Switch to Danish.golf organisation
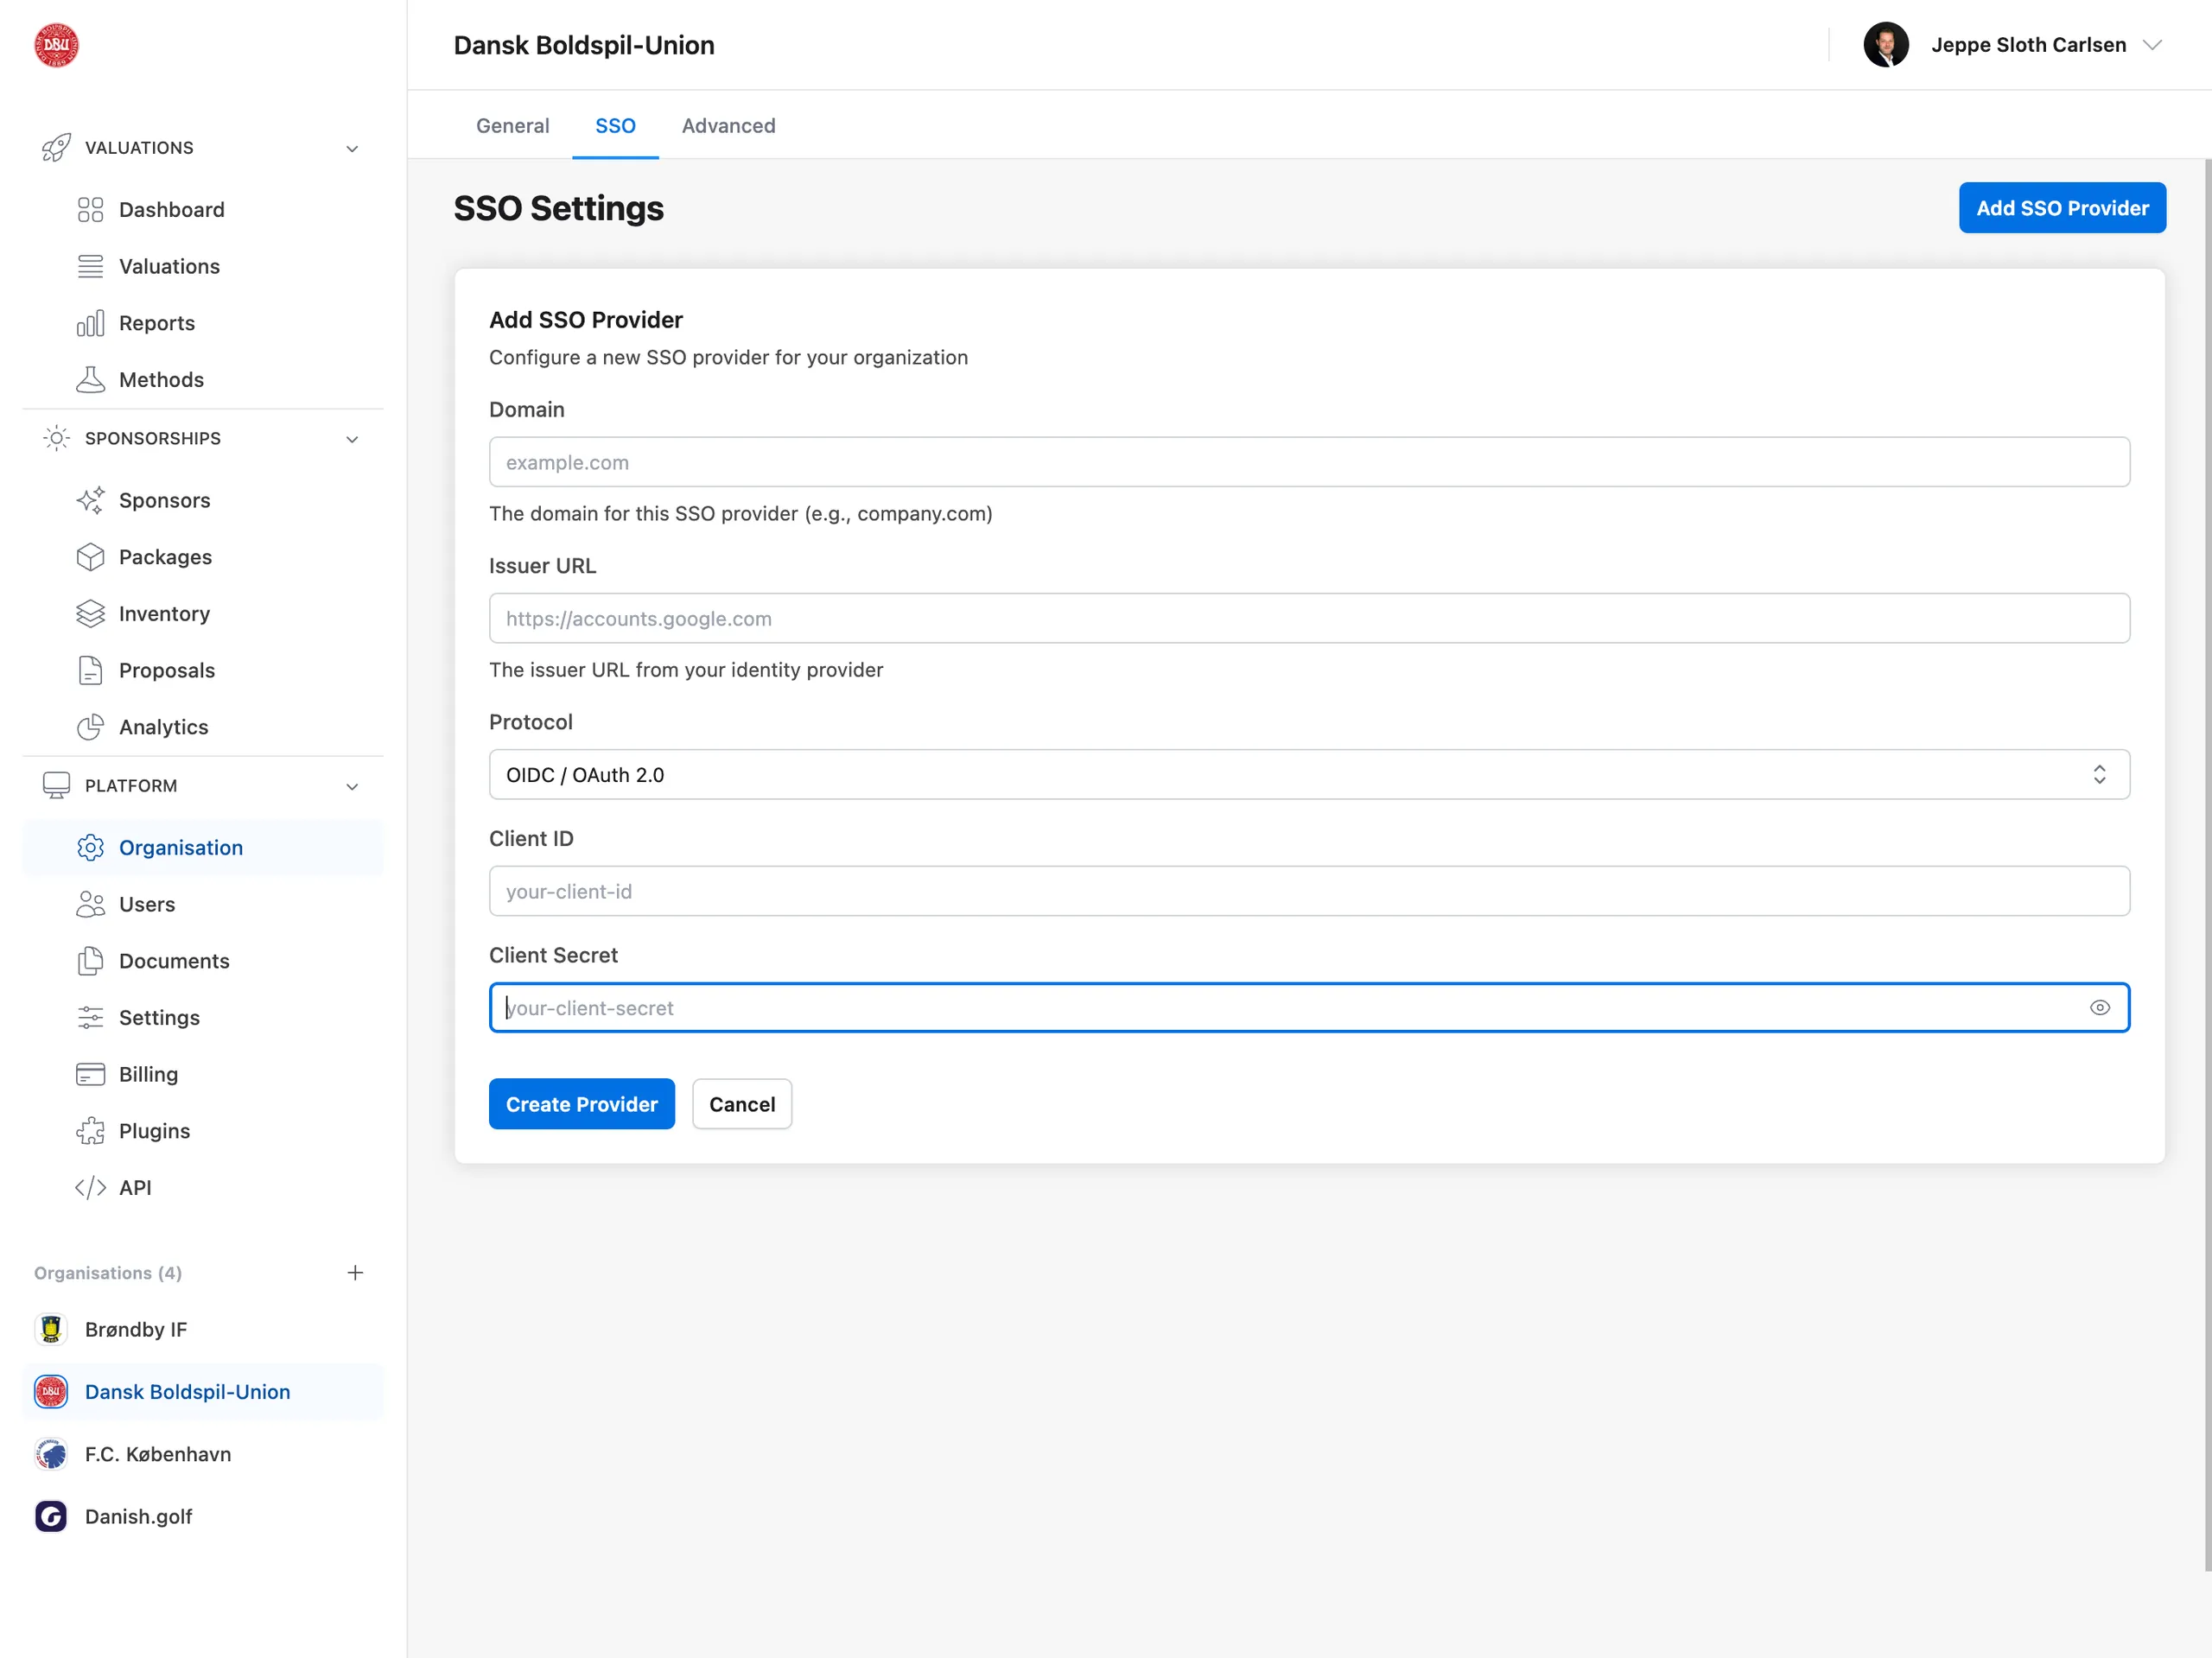The height and width of the screenshot is (1658, 2212). (203, 1516)
